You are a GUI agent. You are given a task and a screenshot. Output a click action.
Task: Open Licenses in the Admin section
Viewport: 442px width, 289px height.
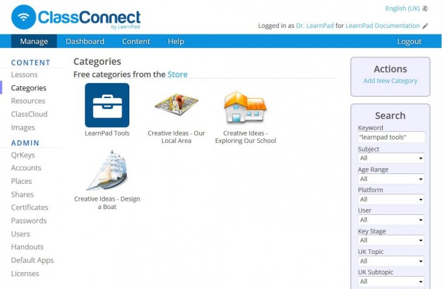point(25,273)
